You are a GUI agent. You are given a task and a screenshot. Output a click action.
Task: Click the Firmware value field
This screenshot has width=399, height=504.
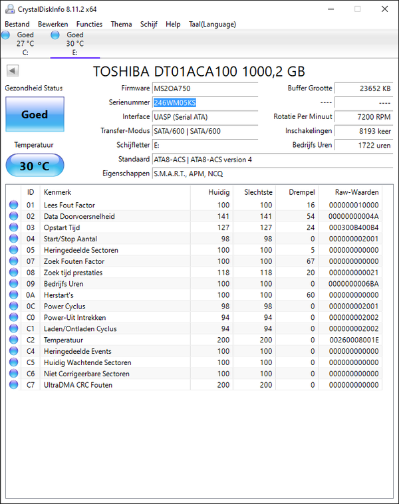click(204, 88)
